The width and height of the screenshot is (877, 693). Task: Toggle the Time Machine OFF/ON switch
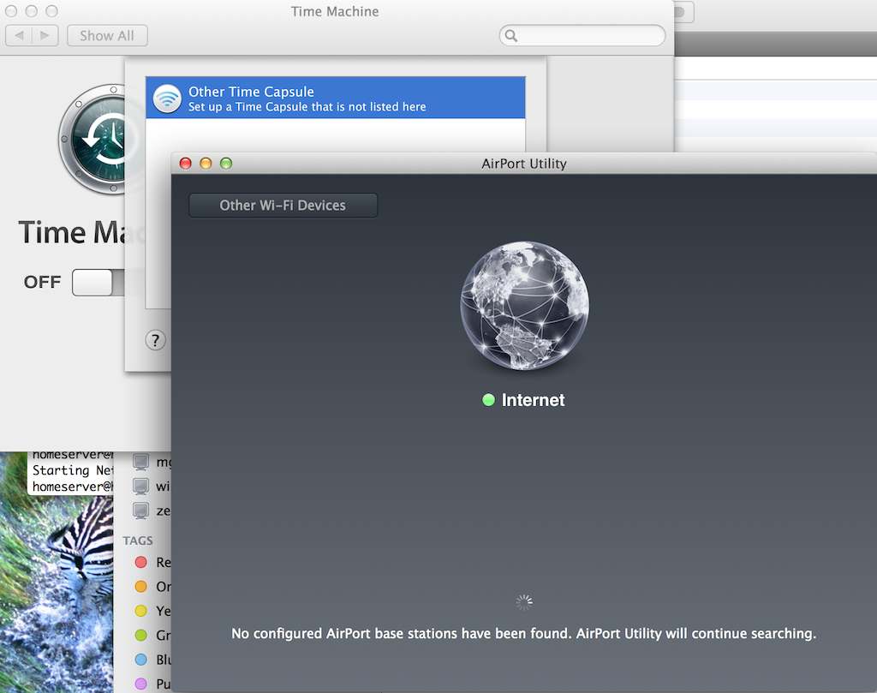(x=99, y=283)
